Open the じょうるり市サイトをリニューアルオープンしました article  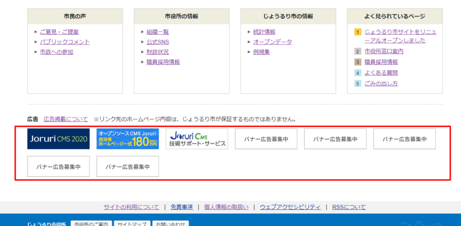pos(400,36)
